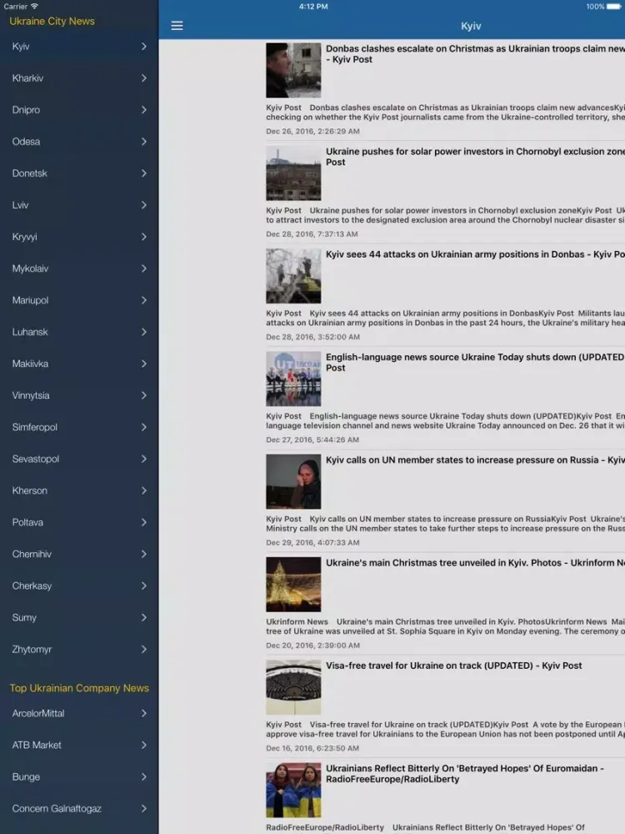Click thumbnail of Donbas clashes story
625x834 pixels.
[x=293, y=70]
